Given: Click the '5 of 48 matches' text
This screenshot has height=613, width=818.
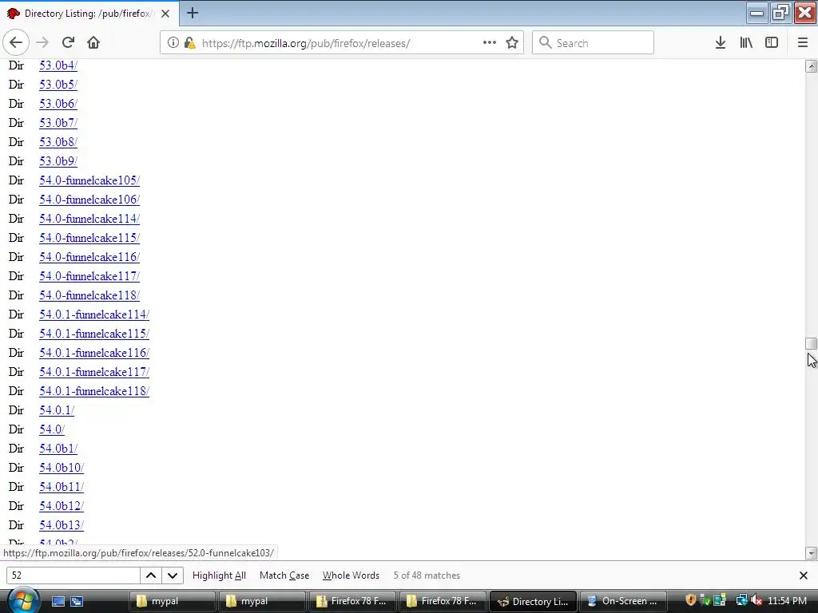Looking at the screenshot, I should pyautogui.click(x=427, y=575).
